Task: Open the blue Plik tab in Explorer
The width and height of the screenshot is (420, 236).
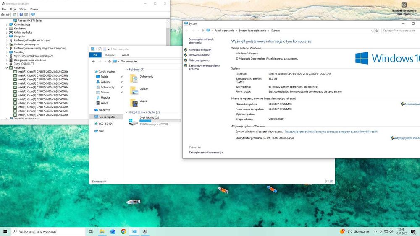Action: coord(95,55)
